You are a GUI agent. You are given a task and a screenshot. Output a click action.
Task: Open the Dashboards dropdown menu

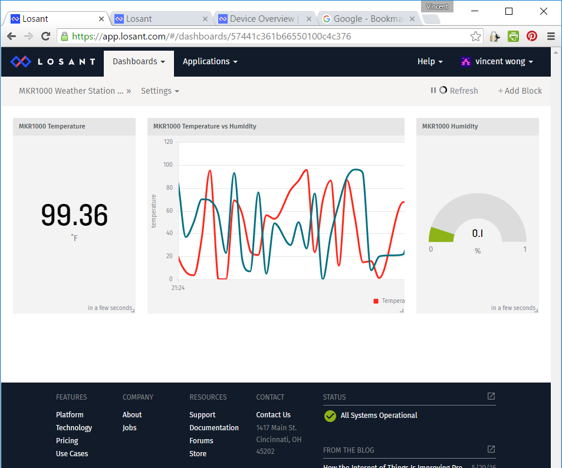tap(139, 62)
